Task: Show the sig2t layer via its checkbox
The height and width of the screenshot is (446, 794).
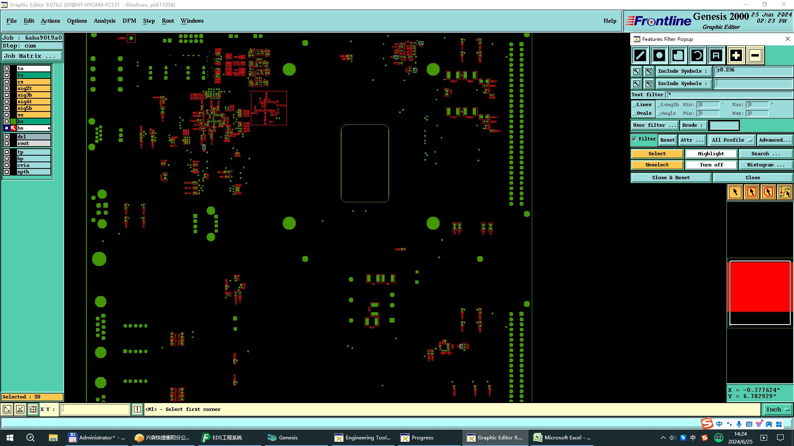Action: pyautogui.click(x=7, y=88)
